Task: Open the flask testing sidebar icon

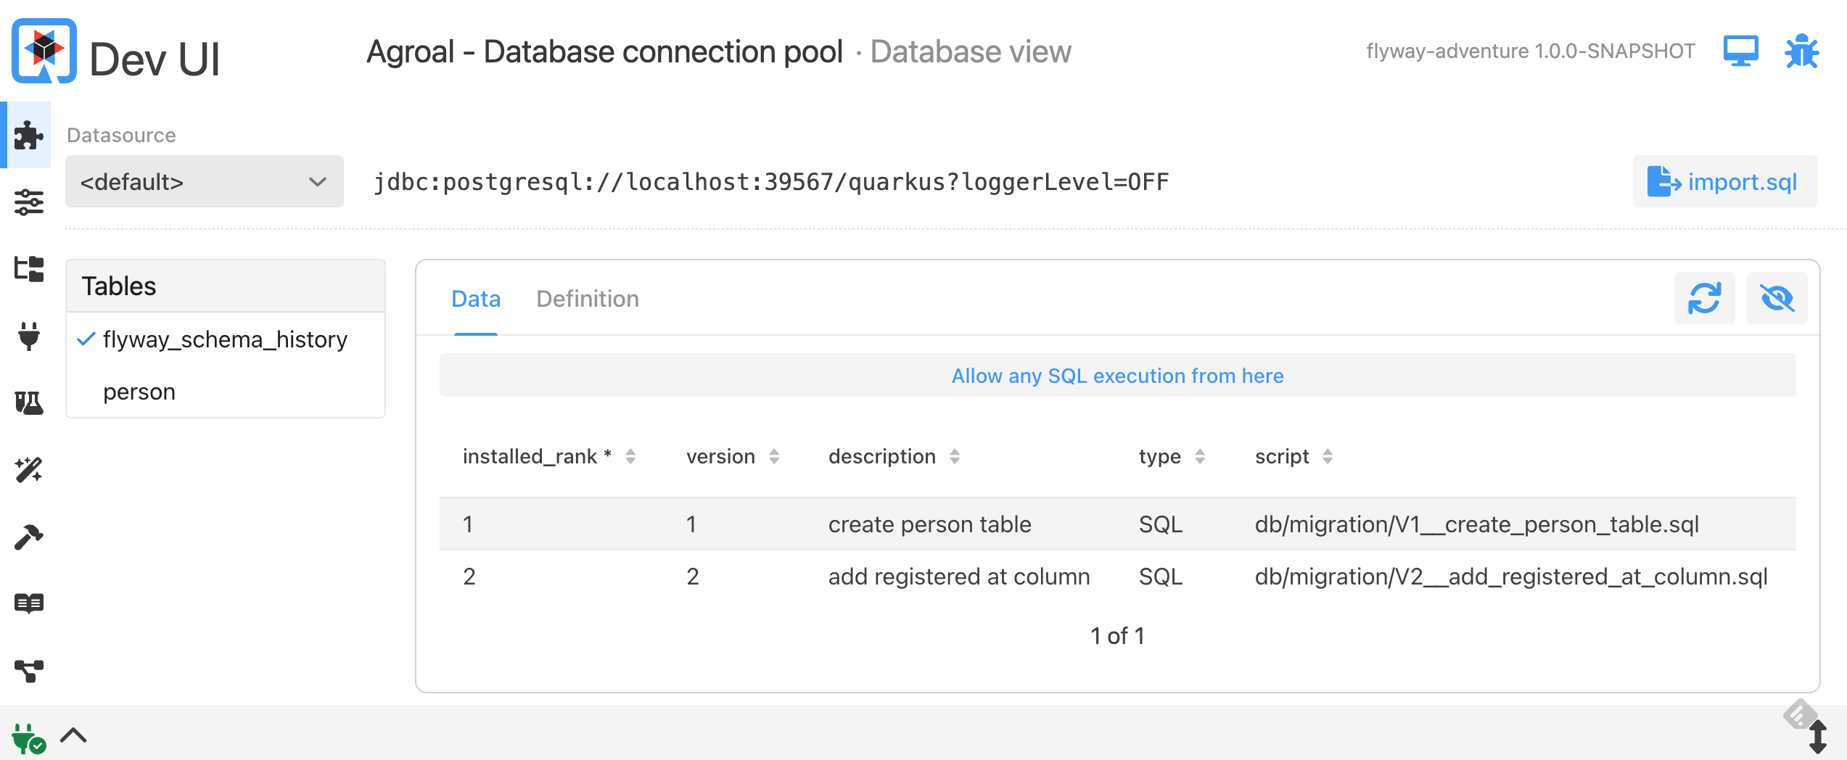Action: click(x=28, y=402)
